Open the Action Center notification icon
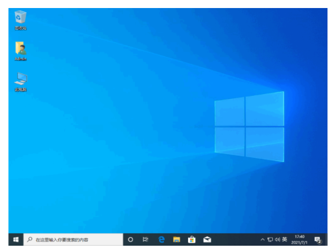 (x=318, y=240)
